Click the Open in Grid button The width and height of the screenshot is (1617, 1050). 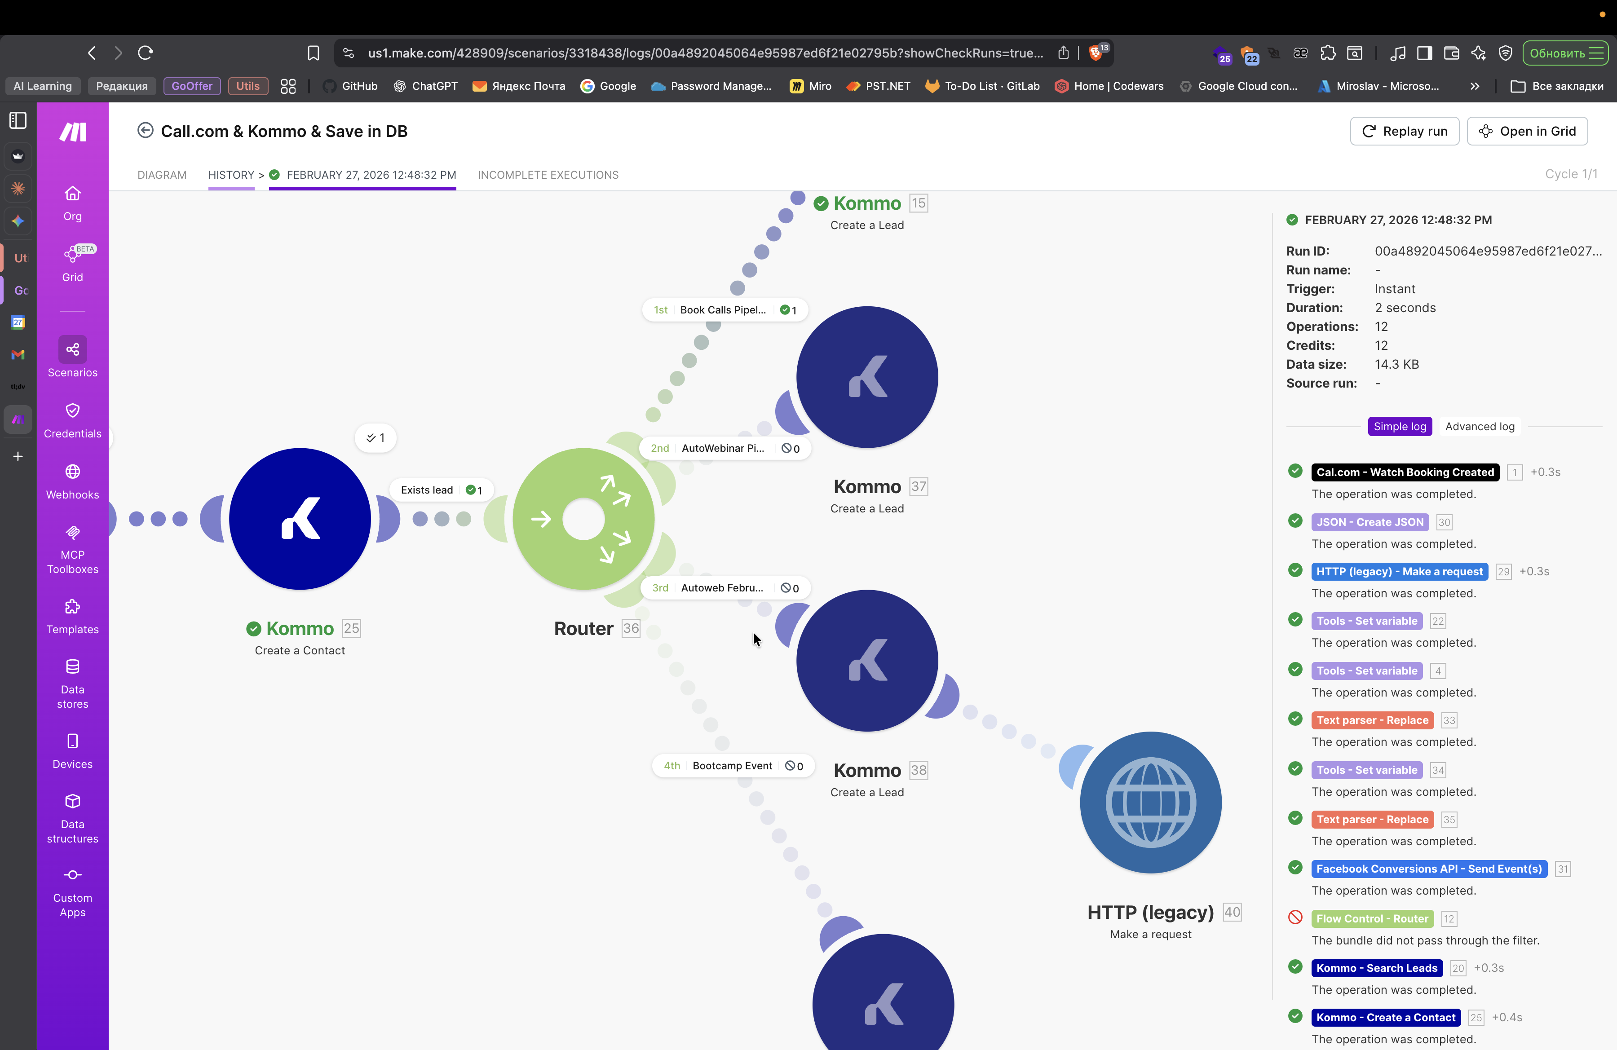(x=1527, y=131)
